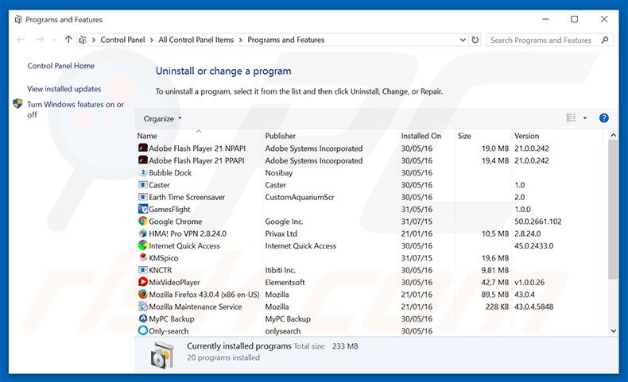Click the HMA! Pro VPN icon
The height and width of the screenshot is (382, 628).
(142, 233)
